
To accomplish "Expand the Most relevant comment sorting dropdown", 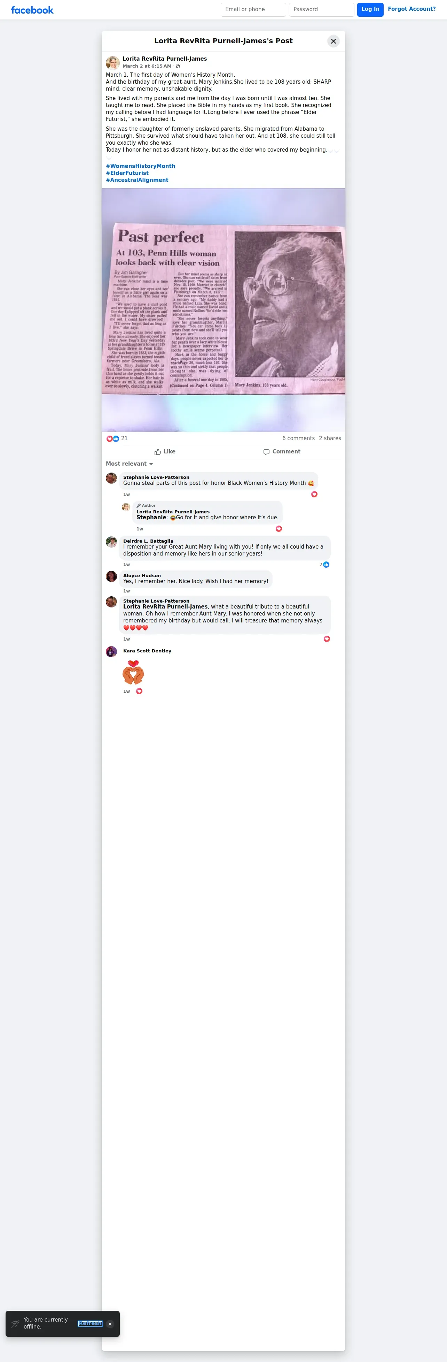I will (130, 464).
